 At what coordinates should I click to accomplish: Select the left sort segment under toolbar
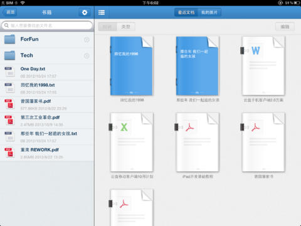tap(107, 27)
